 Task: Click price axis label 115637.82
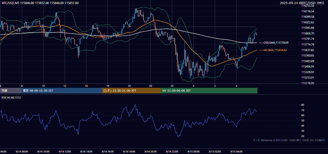[x=308, y=50]
